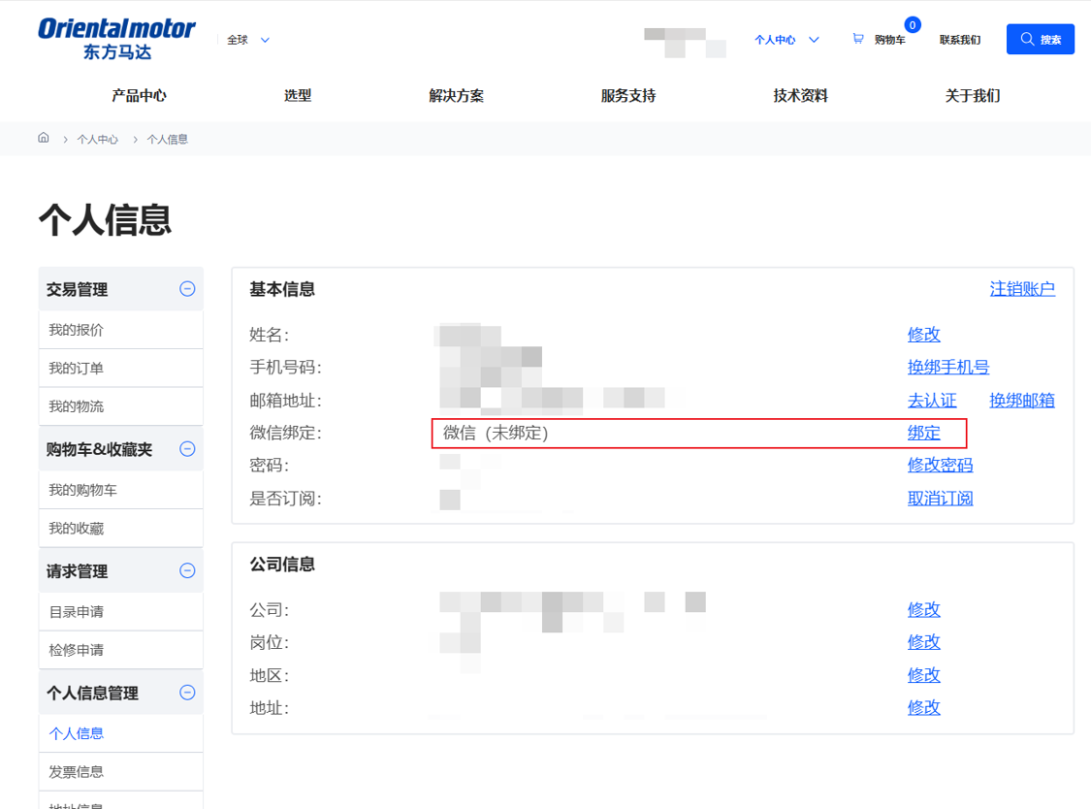Click the home icon in the breadcrumb
This screenshot has height=809, width=1091.
coord(43,138)
